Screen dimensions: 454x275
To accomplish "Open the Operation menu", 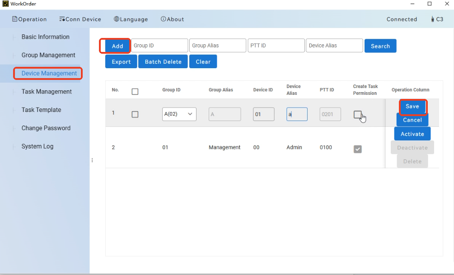I will click(29, 19).
